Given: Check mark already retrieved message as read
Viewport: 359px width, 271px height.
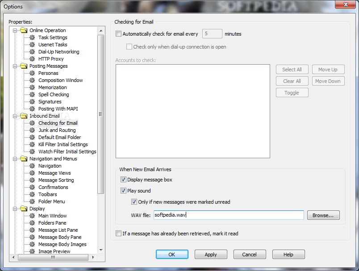Looking at the screenshot, I should pos(118,233).
